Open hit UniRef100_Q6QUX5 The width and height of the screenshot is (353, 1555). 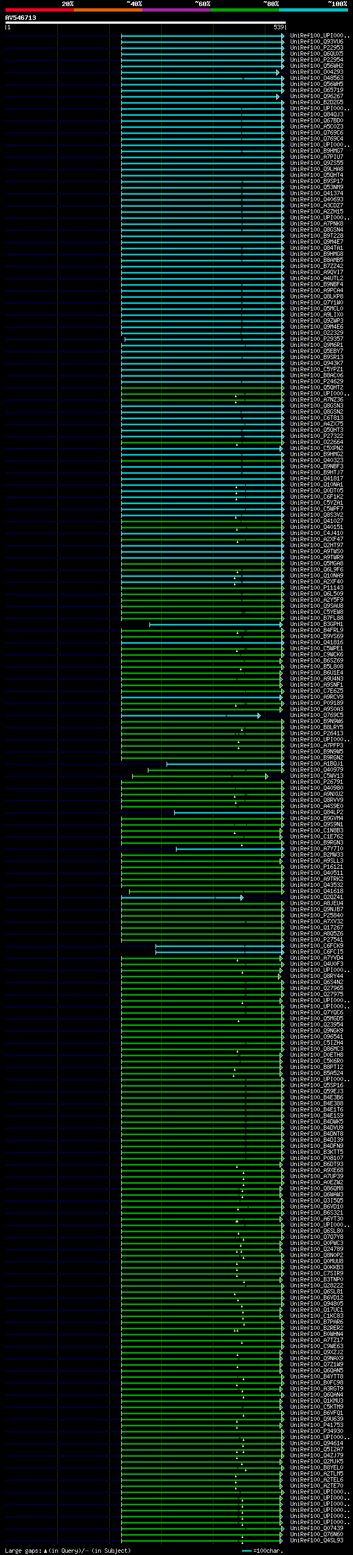click(x=317, y=54)
